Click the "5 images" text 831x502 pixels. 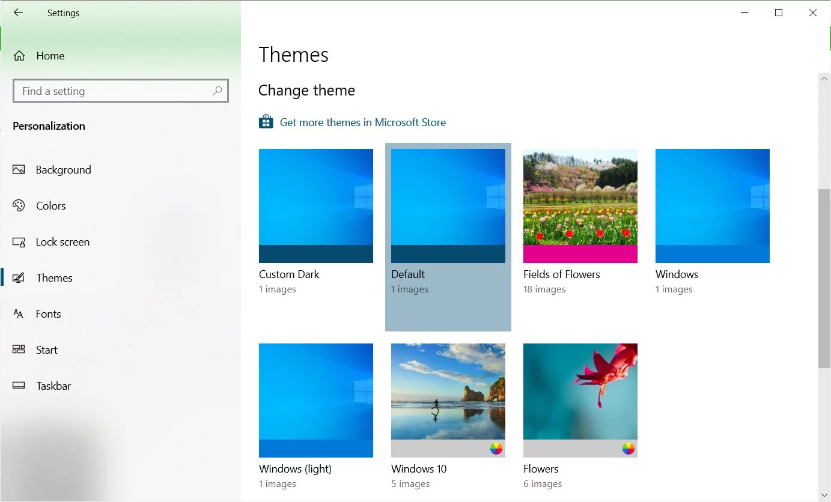coord(410,484)
